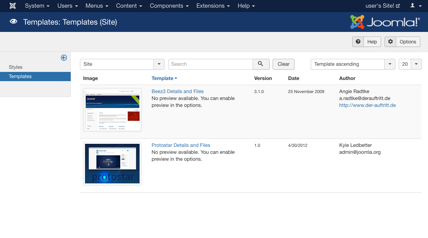Click author name Kyle Ledbetter

click(x=355, y=145)
